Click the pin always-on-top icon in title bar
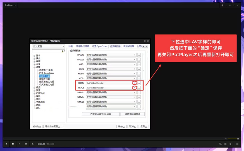Screen dimensions: 244x151 coord(222,5)
